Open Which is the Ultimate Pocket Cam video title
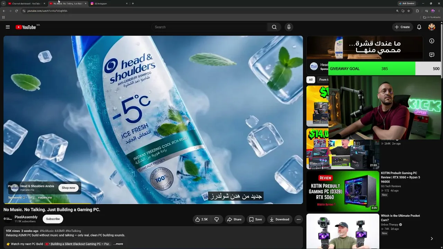443x249 pixels. pos(400,218)
